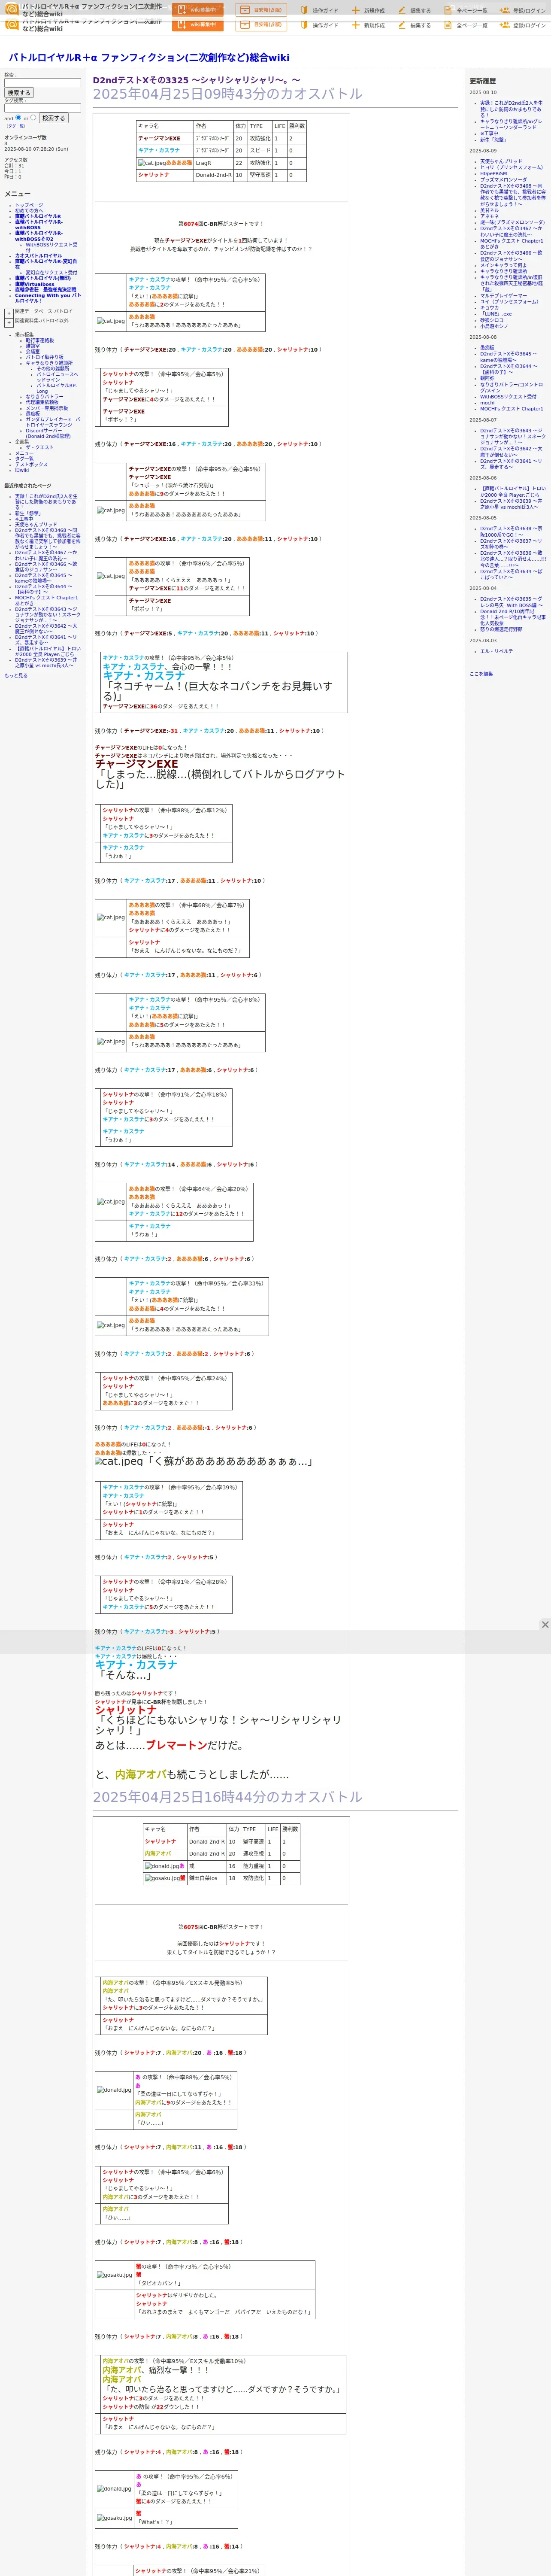Open 小鳥遊ホシノ in update history
The width and height of the screenshot is (551, 2576).
(494, 326)
